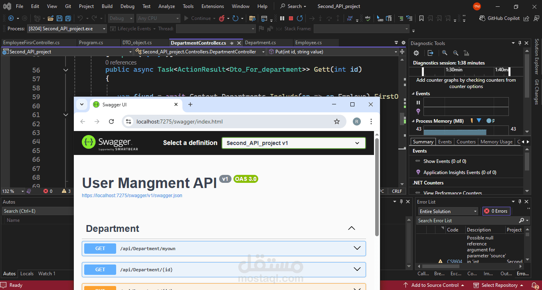Collapse the Department section in Swagger
The height and width of the screenshot is (290, 542).
click(352, 228)
